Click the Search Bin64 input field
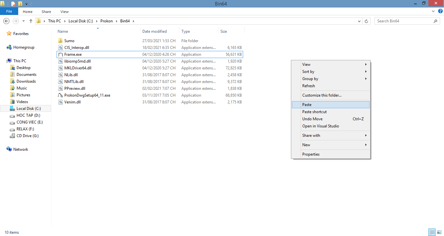This screenshot has width=444, height=236. 404,21
